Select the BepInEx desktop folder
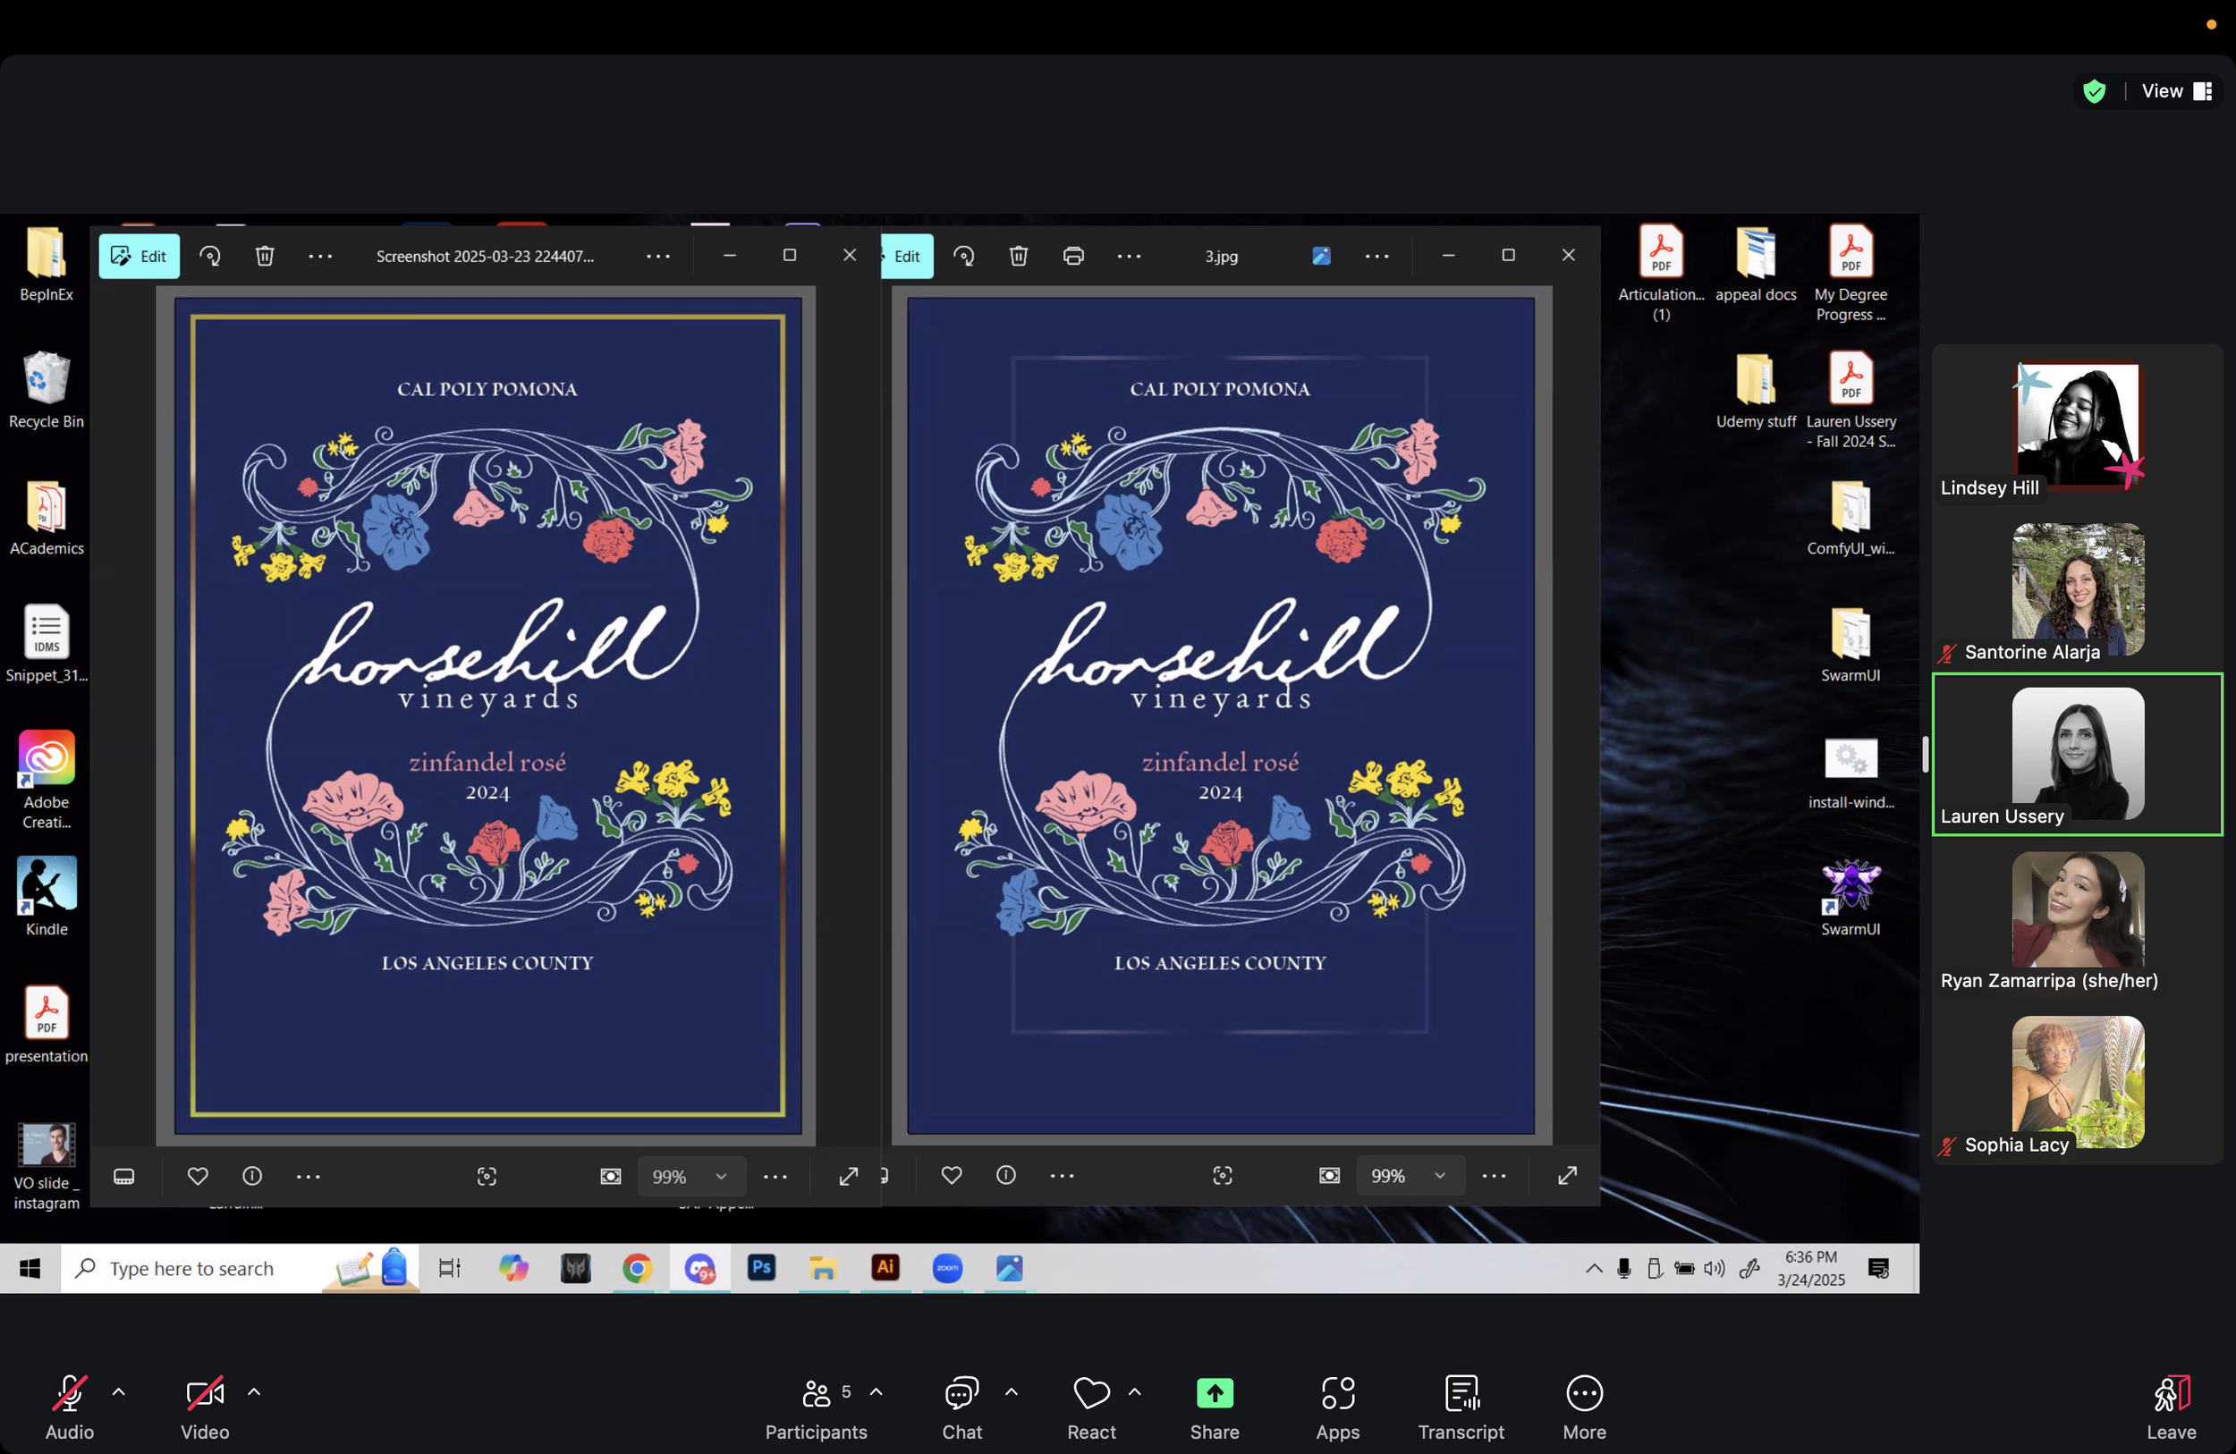This screenshot has height=1454, width=2236. (46, 263)
